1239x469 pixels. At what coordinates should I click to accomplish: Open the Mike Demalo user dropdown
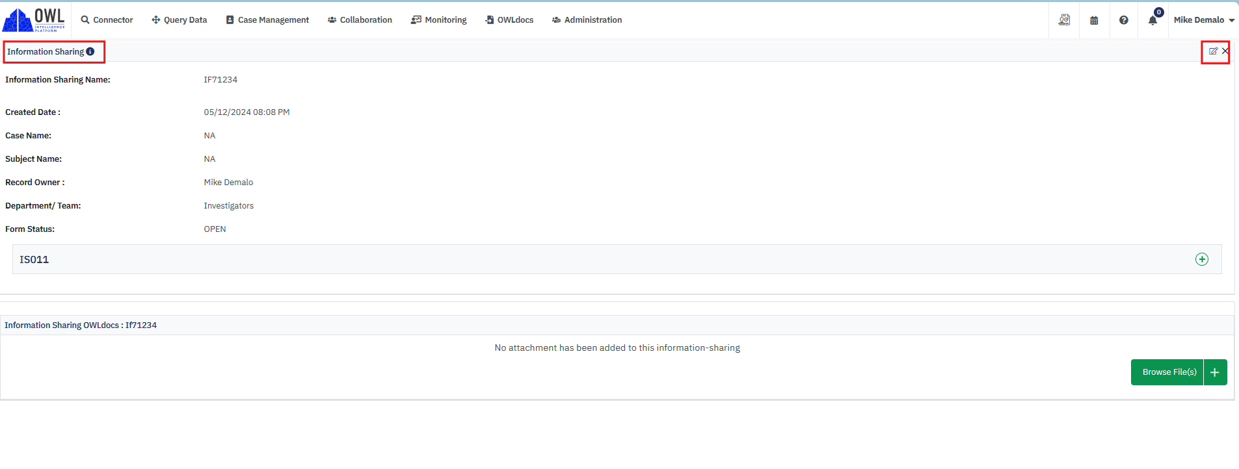pos(1204,20)
